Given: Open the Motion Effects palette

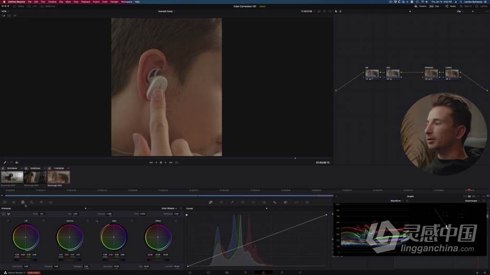Looking at the screenshot, I should coord(51,202).
